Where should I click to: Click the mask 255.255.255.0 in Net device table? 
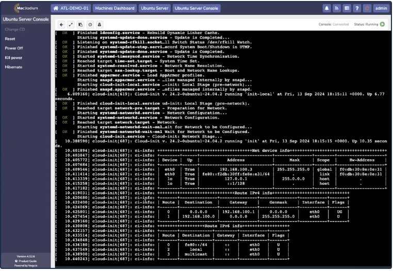[x=293, y=170]
